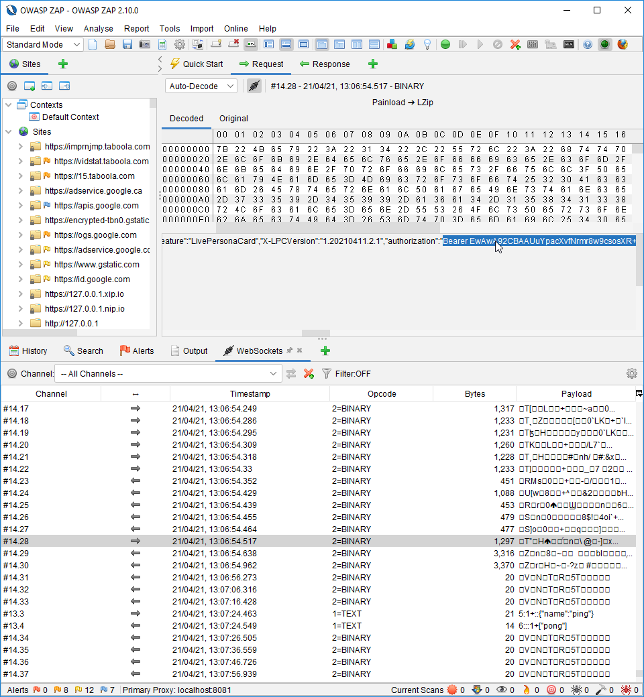
Task: Take a session snapshot with the camera icon
Action: click(x=145, y=44)
